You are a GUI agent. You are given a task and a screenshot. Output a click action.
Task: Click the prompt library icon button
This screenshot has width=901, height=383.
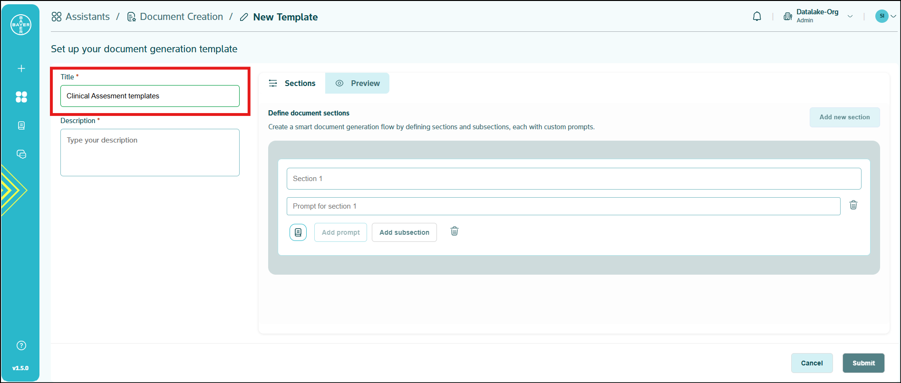point(298,232)
